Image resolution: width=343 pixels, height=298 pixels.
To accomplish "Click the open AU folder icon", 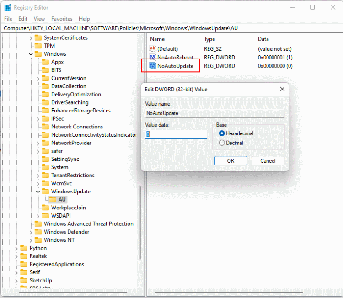I will (x=53, y=199).
